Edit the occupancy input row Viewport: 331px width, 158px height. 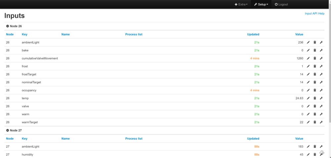(x=308, y=90)
